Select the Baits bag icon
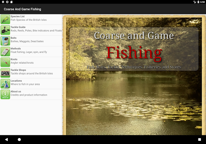The width and height of the screenshot is (206, 144). point(5,41)
